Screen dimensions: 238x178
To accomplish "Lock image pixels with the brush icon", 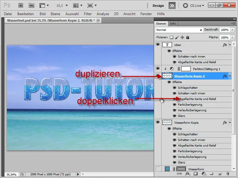I will 177,37.
